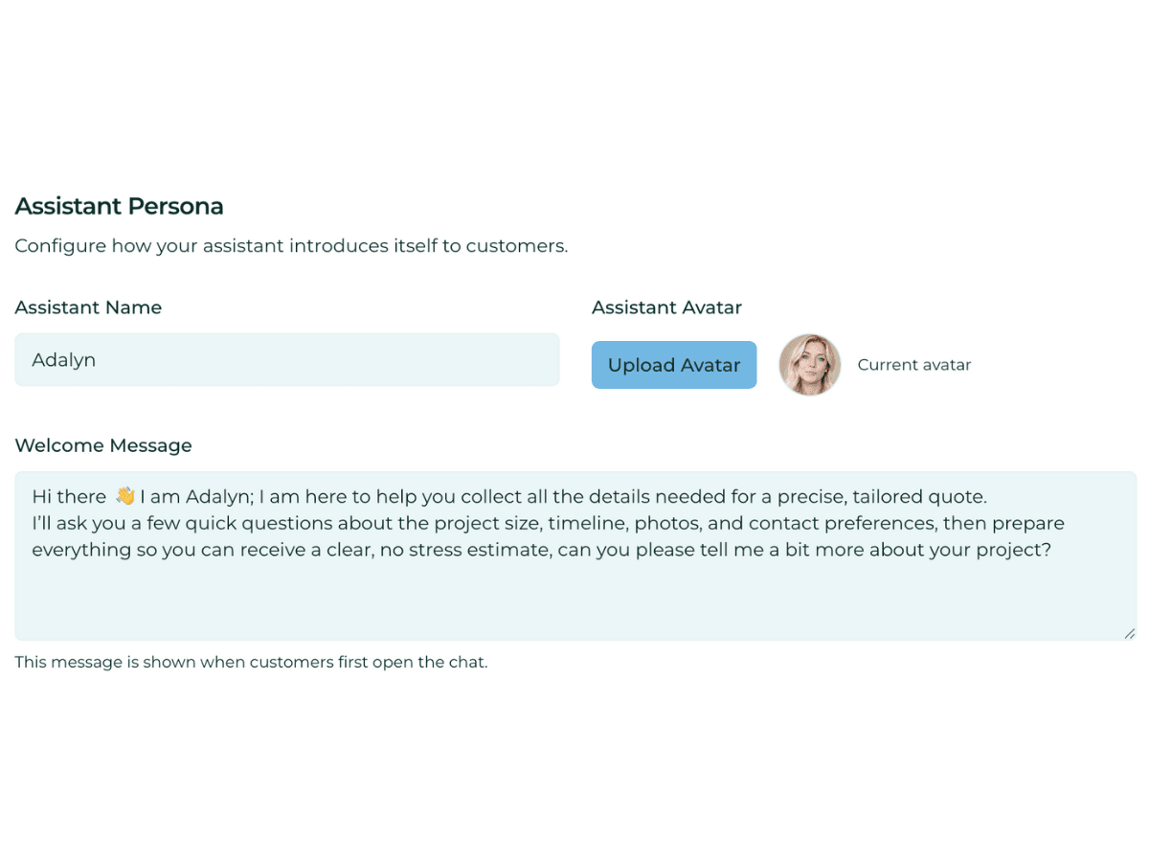Click the end of the welcome message

(x=1049, y=550)
